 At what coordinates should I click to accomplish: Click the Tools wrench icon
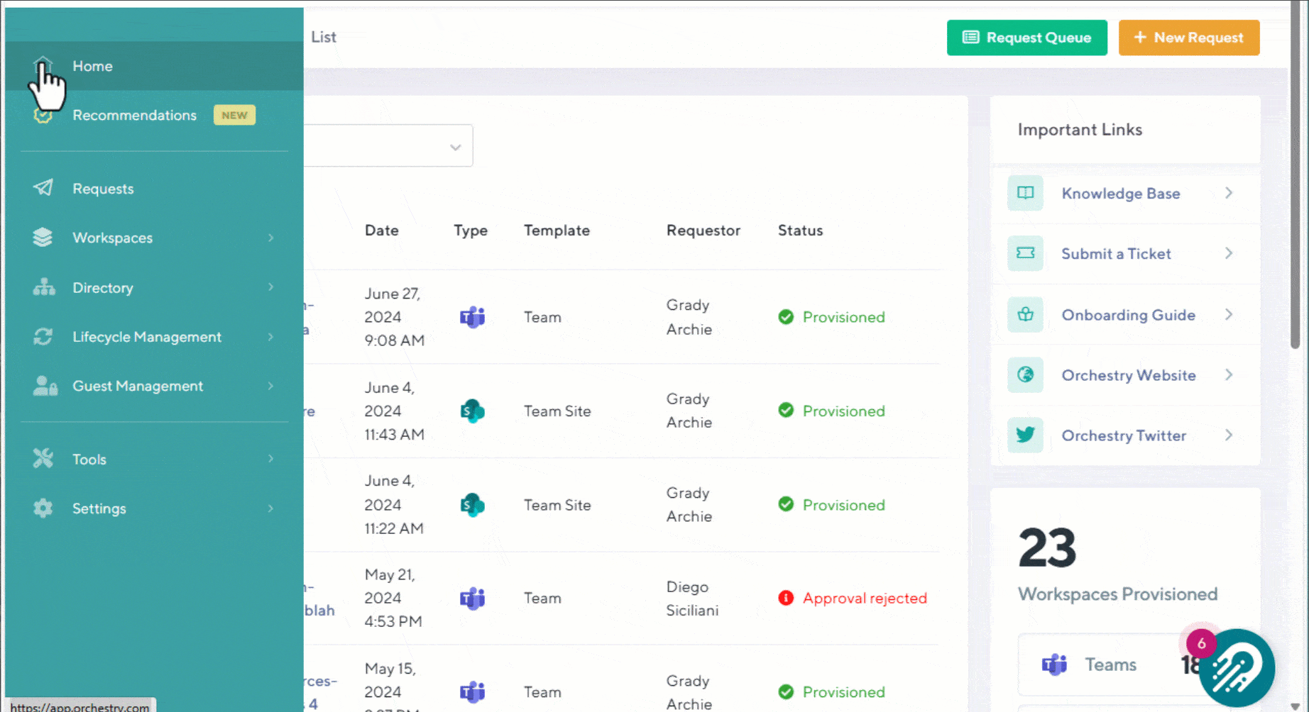click(x=43, y=459)
